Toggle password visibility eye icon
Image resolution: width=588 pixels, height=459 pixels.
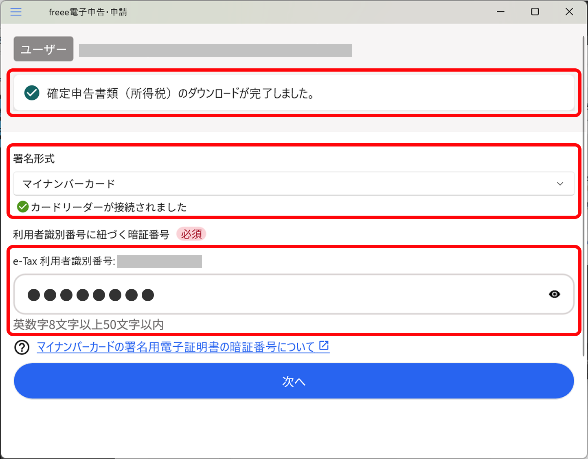point(554,294)
